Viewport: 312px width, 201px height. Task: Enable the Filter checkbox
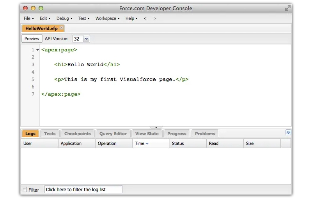(25, 190)
